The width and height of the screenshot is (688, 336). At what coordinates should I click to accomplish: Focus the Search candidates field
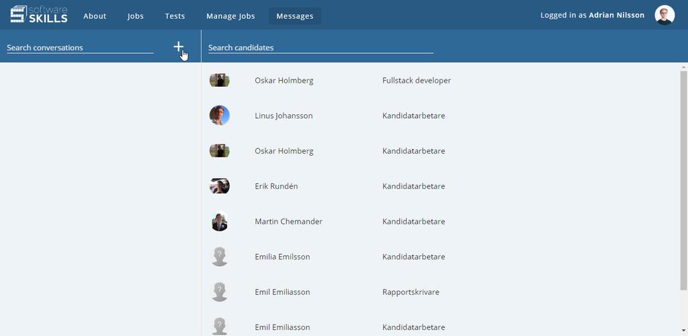click(x=320, y=47)
